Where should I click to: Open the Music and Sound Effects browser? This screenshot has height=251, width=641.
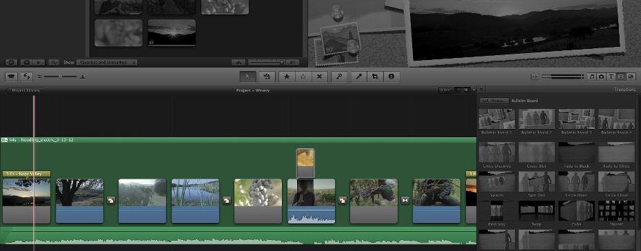591,77
